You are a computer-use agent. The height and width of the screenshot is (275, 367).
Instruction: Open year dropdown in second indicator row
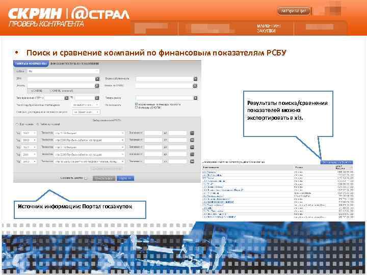[x=29, y=140]
